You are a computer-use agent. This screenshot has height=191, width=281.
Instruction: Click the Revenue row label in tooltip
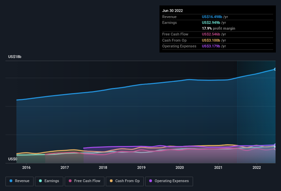pos(169,17)
